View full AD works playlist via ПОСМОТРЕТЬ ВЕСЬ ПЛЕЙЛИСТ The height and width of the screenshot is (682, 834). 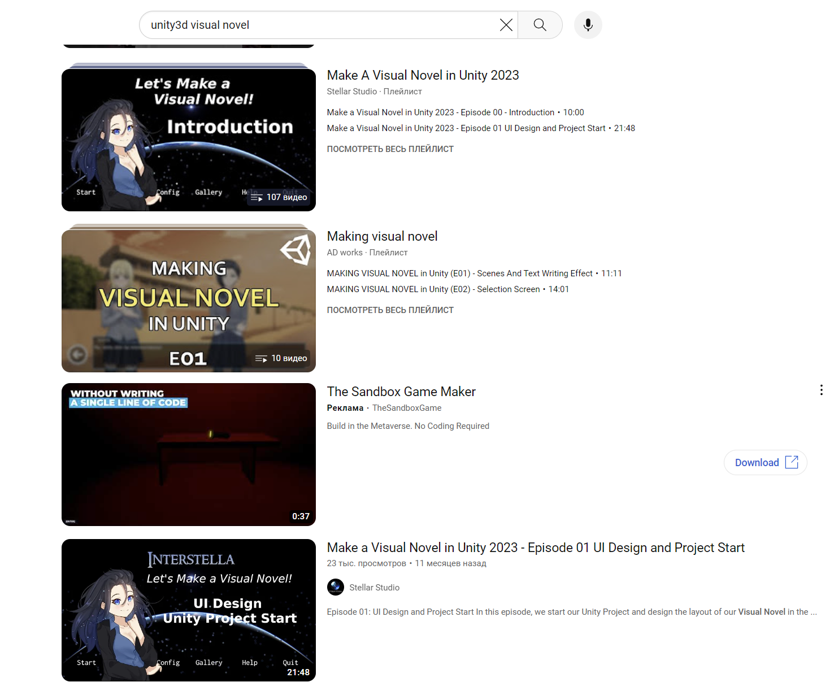click(x=390, y=310)
